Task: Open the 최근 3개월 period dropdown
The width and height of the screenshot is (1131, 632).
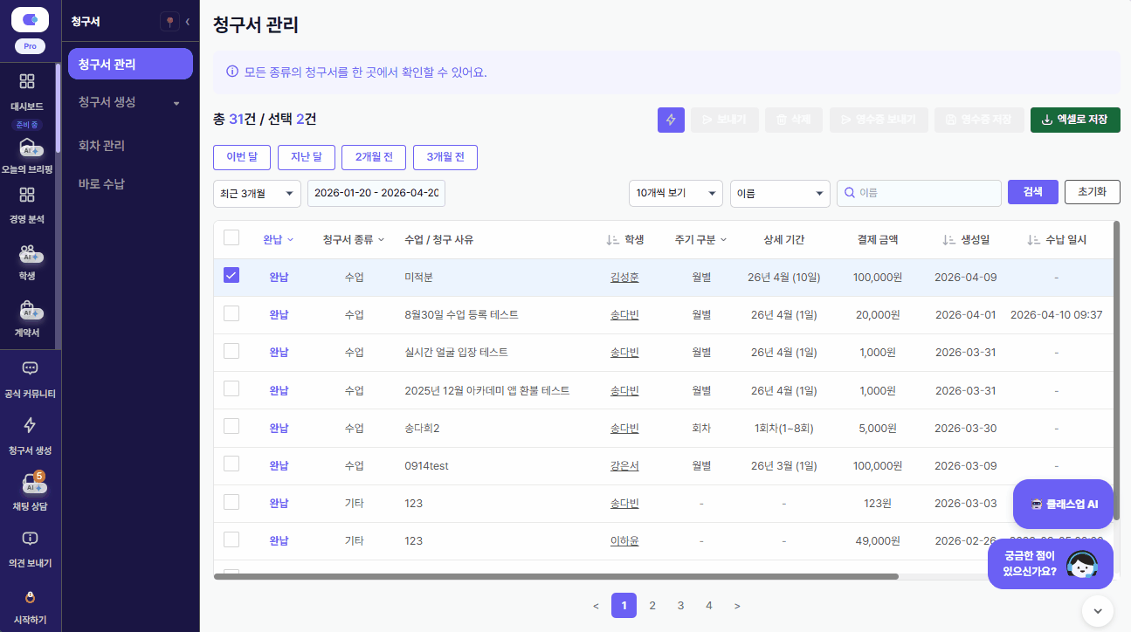Action: (257, 193)
